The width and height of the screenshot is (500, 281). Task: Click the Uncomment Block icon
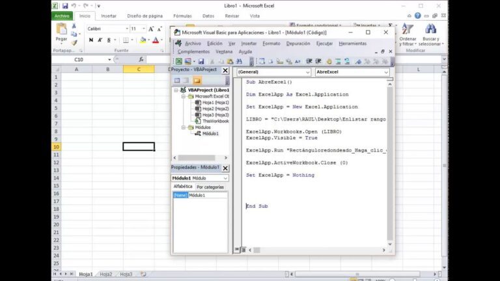point(347,62)
